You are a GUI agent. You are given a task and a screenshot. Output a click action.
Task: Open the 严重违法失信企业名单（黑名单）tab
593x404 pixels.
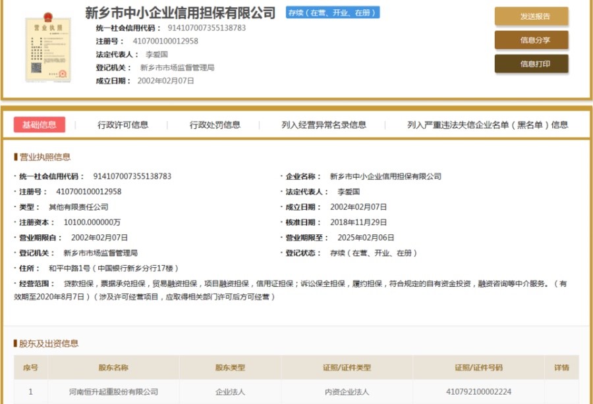coord(488,125)
